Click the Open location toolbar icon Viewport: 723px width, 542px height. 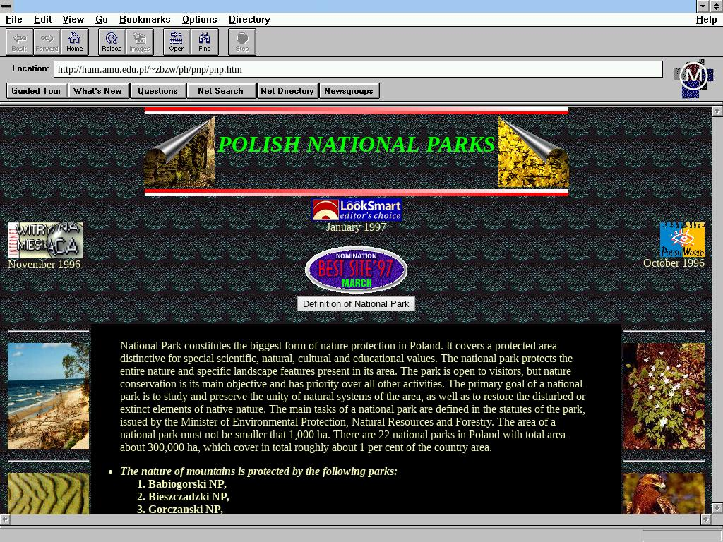coord(177,42)
